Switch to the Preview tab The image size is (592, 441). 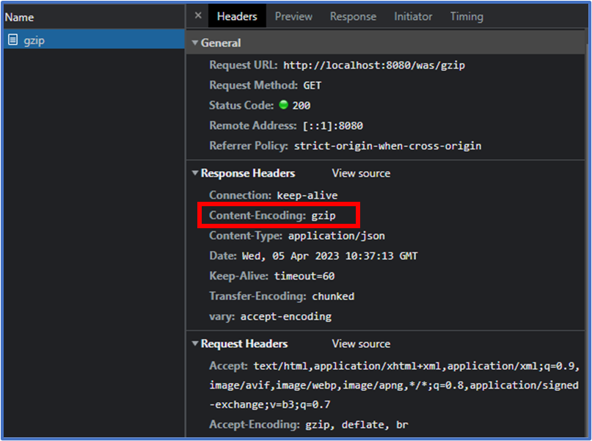click(x=293, y=15)
